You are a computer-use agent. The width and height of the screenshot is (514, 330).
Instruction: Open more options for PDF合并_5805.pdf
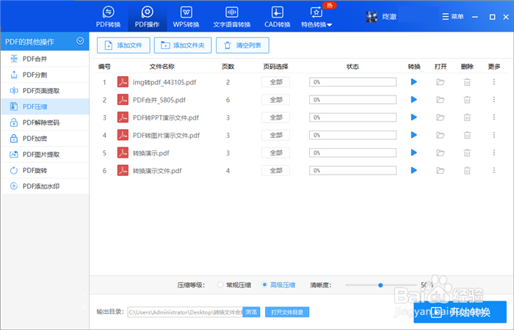[x=494, y=100]
